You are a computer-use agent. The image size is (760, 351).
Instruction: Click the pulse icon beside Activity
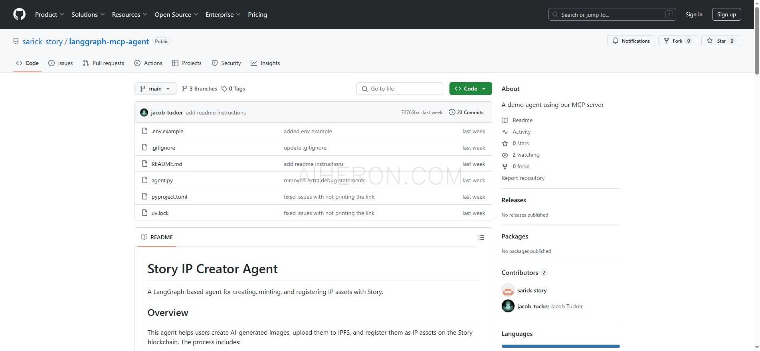click(505, 132)
